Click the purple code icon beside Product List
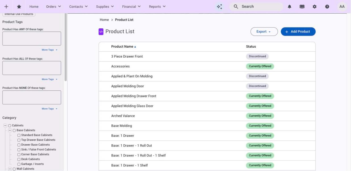 pos(101,32)
